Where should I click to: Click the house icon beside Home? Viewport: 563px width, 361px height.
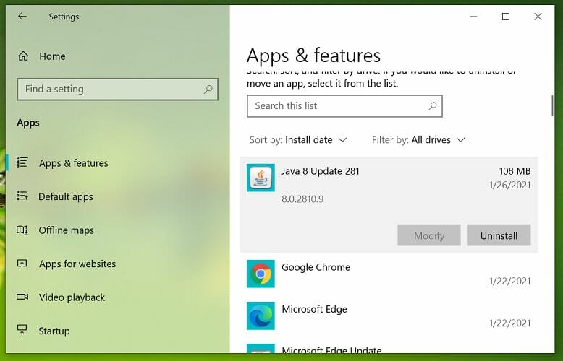coord(23,56)
